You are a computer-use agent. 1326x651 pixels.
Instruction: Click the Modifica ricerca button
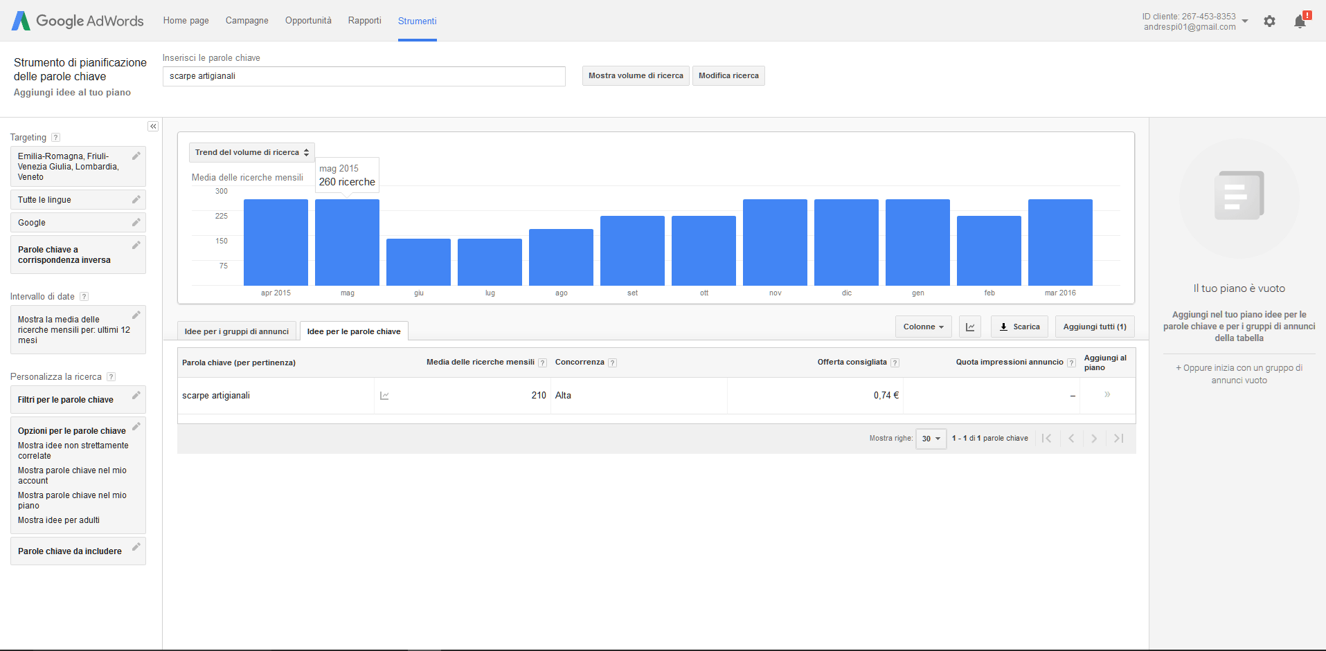tap(728, 76)
